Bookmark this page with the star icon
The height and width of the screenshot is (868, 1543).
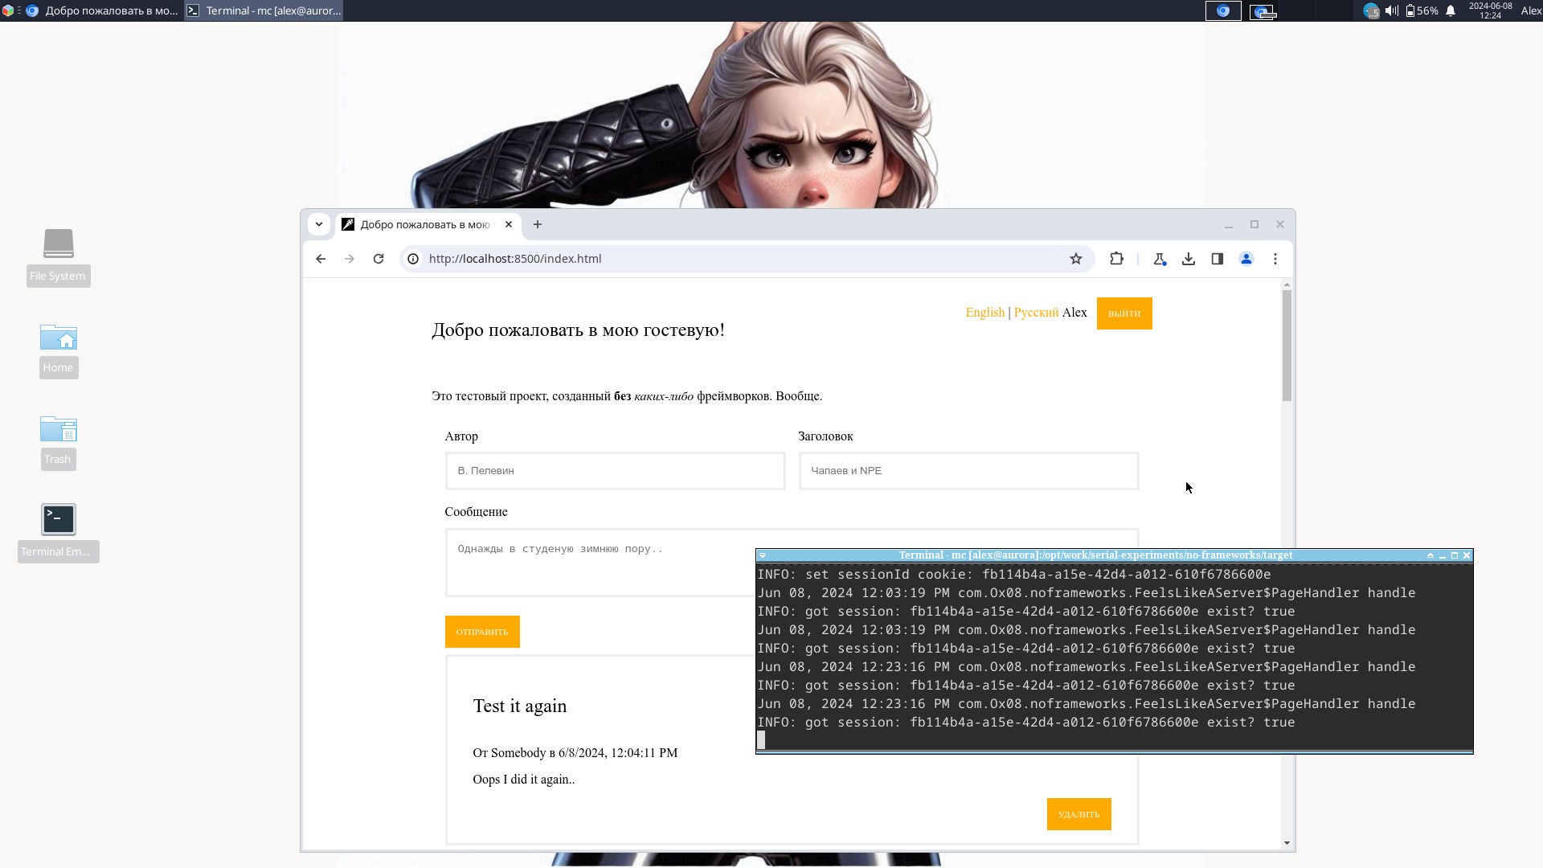(1076, 259)
